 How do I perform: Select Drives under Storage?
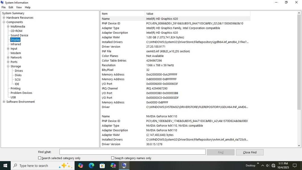[19, 71]
